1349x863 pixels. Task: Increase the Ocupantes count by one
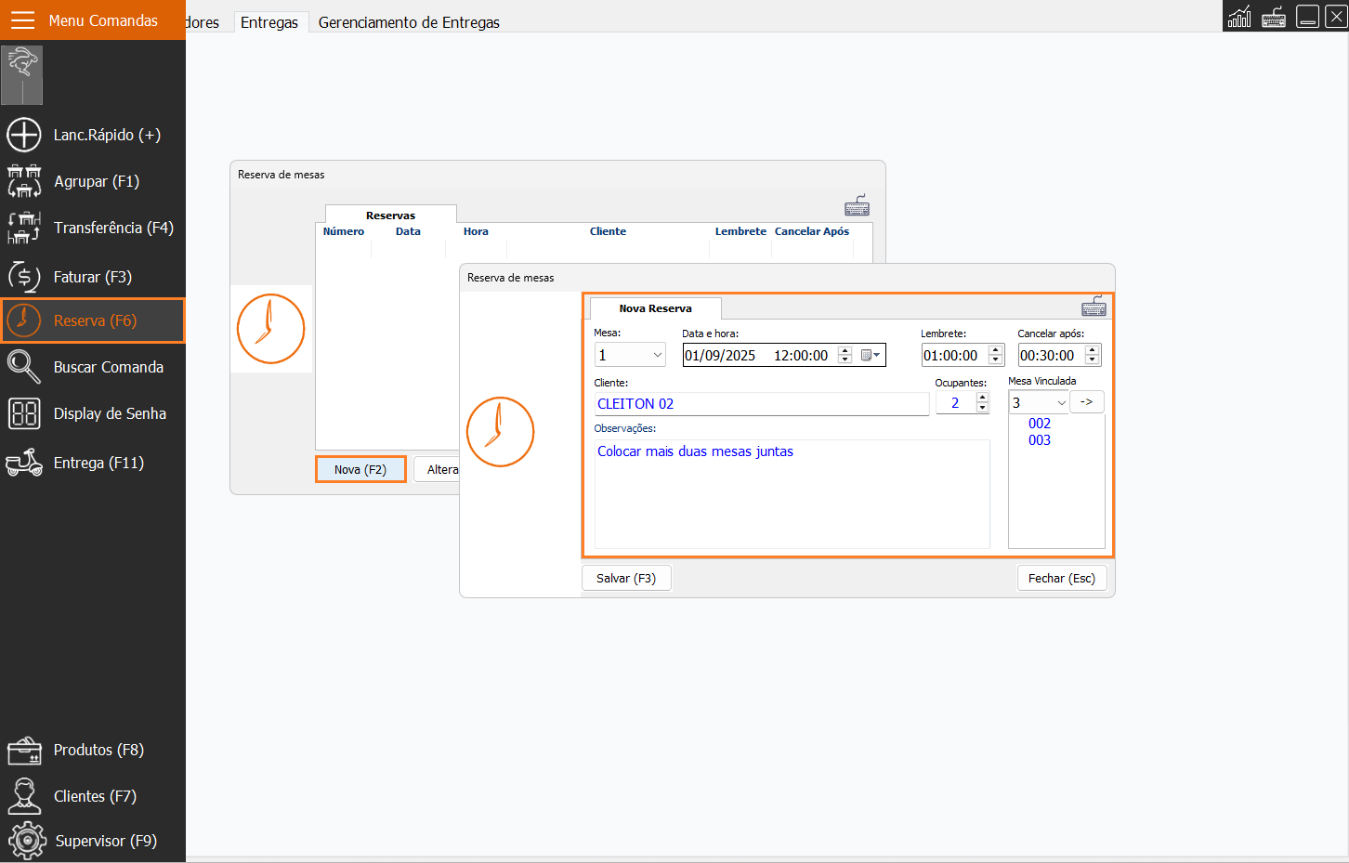click(x=982, y=398)
